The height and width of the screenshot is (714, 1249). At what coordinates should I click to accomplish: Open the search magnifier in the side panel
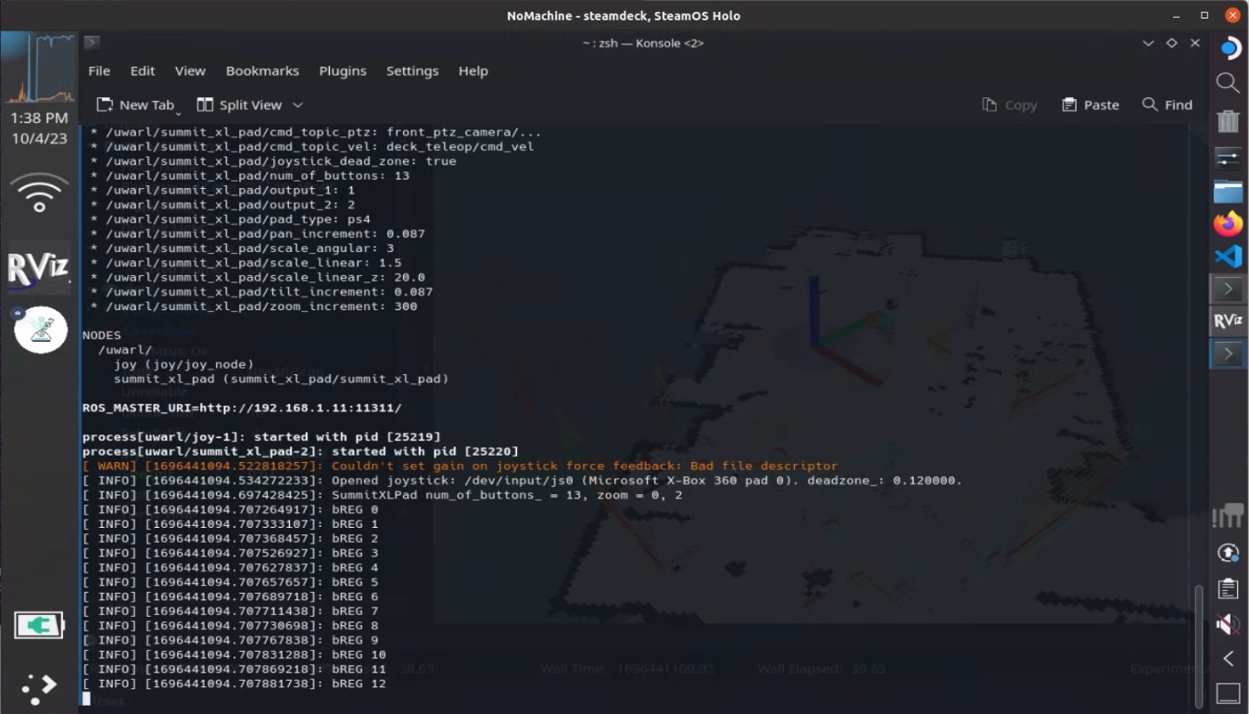1228,82
